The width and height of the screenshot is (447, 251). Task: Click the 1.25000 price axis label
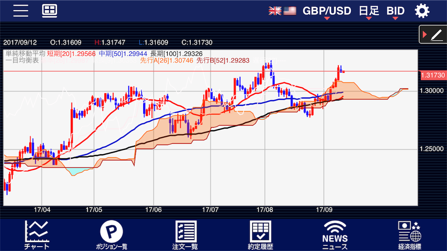click(432, 149)
